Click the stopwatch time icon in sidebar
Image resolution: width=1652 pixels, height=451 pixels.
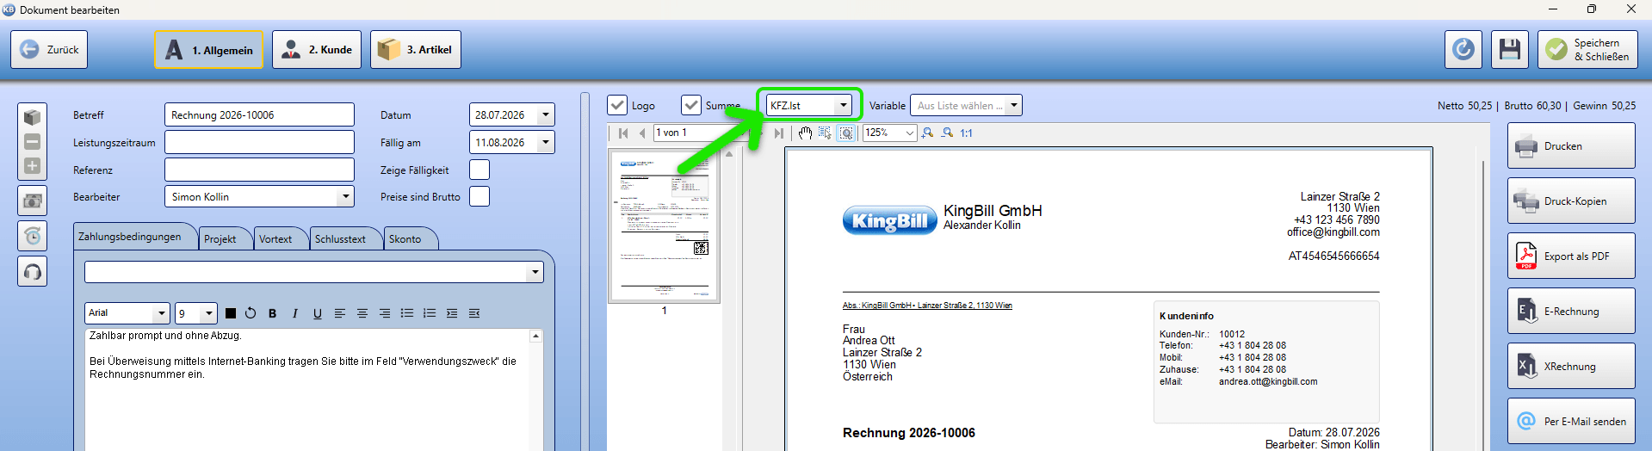pyautogui.click(x=33, y=236)
